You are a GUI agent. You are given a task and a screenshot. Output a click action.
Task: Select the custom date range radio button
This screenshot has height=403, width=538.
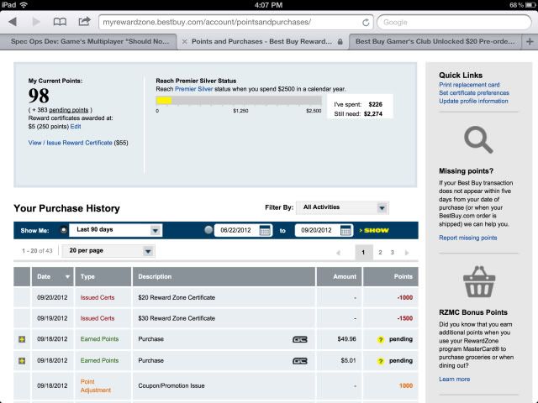click(x=208, y=230)
